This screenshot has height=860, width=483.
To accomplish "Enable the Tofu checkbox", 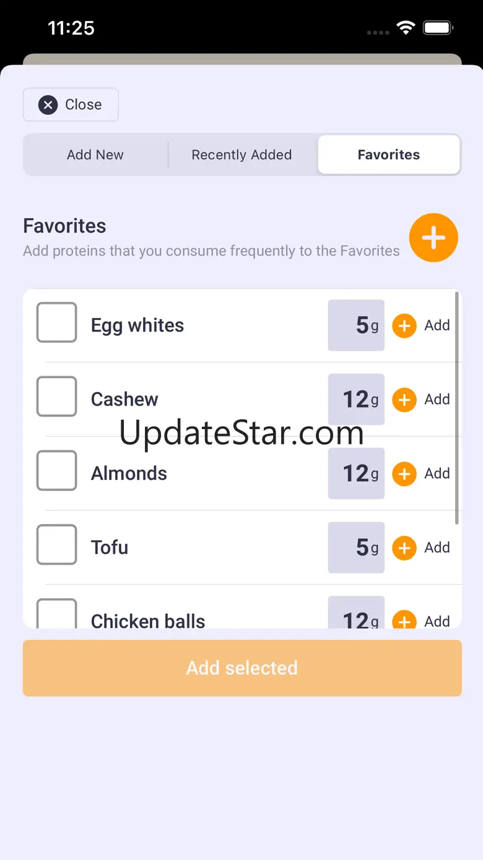I will pyautogui.click(x=57, y=544).
